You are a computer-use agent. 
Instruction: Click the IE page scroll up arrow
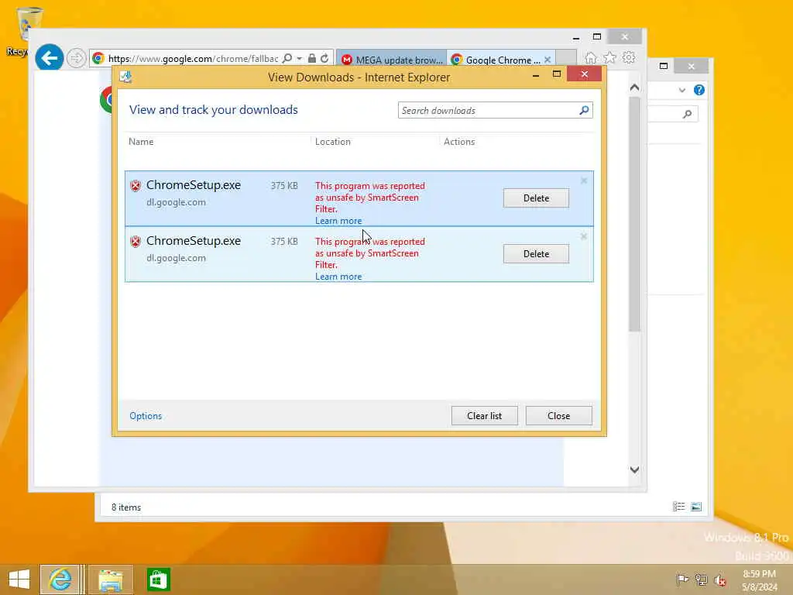635,88
